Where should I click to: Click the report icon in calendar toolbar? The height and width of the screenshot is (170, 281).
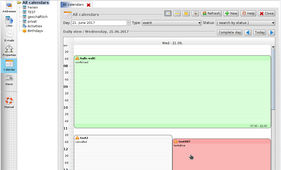(196, 14)
